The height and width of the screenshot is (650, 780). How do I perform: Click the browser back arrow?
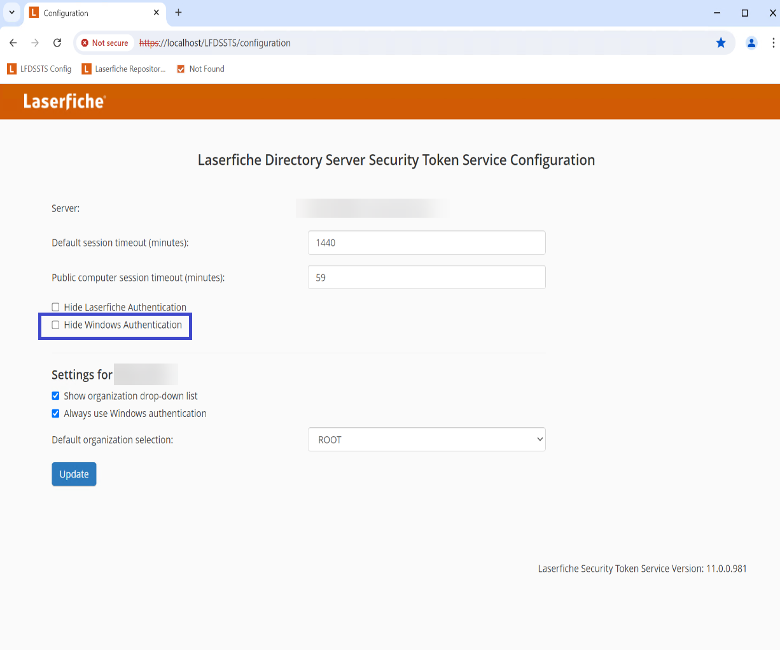tap(13, 43)
